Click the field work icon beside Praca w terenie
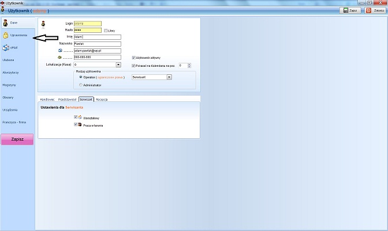 click(x=80, y=124)
